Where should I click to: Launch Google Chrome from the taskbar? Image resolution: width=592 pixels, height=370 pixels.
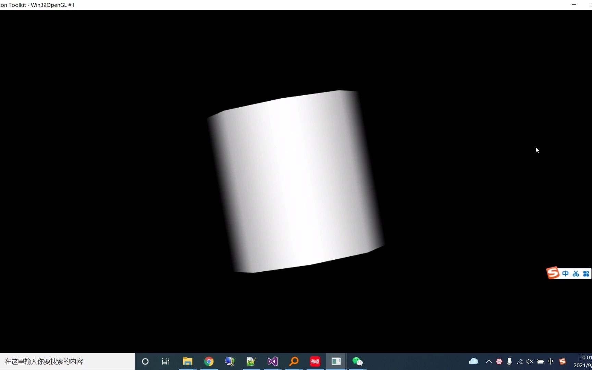pyautogui.click(x=209, y=361)
